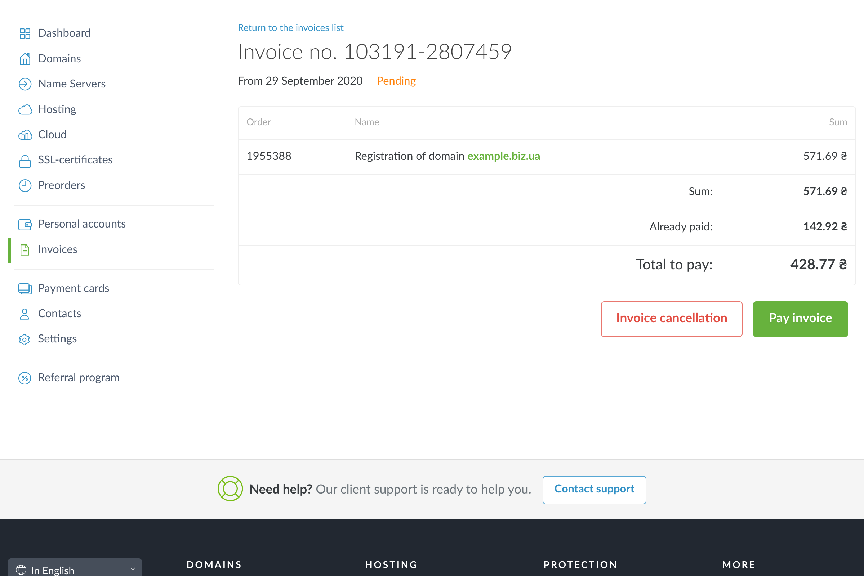Click the SSL-certificates padlock icon
The image size is (864, 576).
[x=25, y=161]
